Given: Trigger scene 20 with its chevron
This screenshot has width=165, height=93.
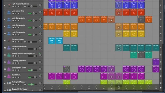Looking at the screenshot, I should (x=126, y=86).
